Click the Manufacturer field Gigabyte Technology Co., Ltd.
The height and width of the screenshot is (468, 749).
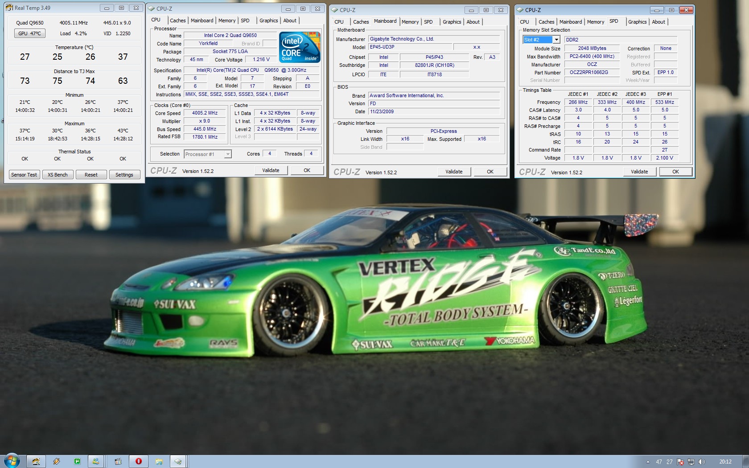pos(434,39)
